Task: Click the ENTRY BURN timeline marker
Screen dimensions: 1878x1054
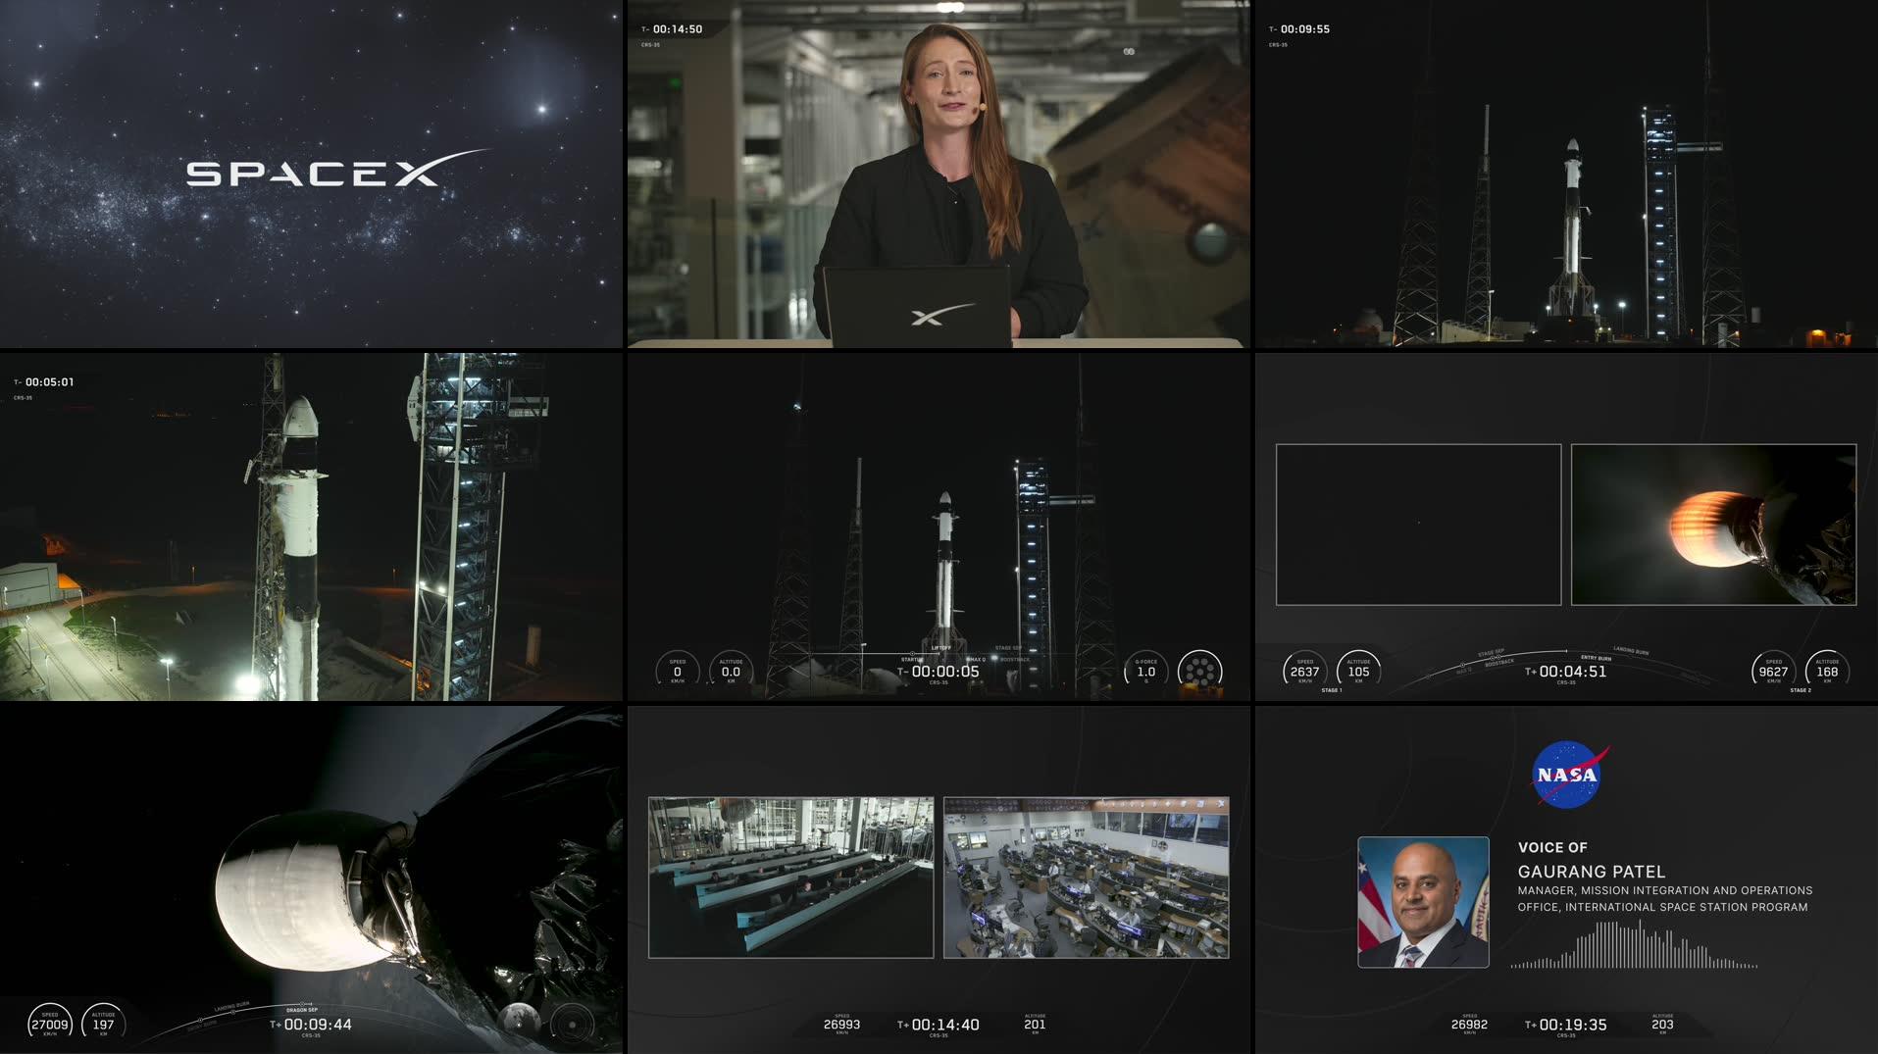Action: (1596, 658)
